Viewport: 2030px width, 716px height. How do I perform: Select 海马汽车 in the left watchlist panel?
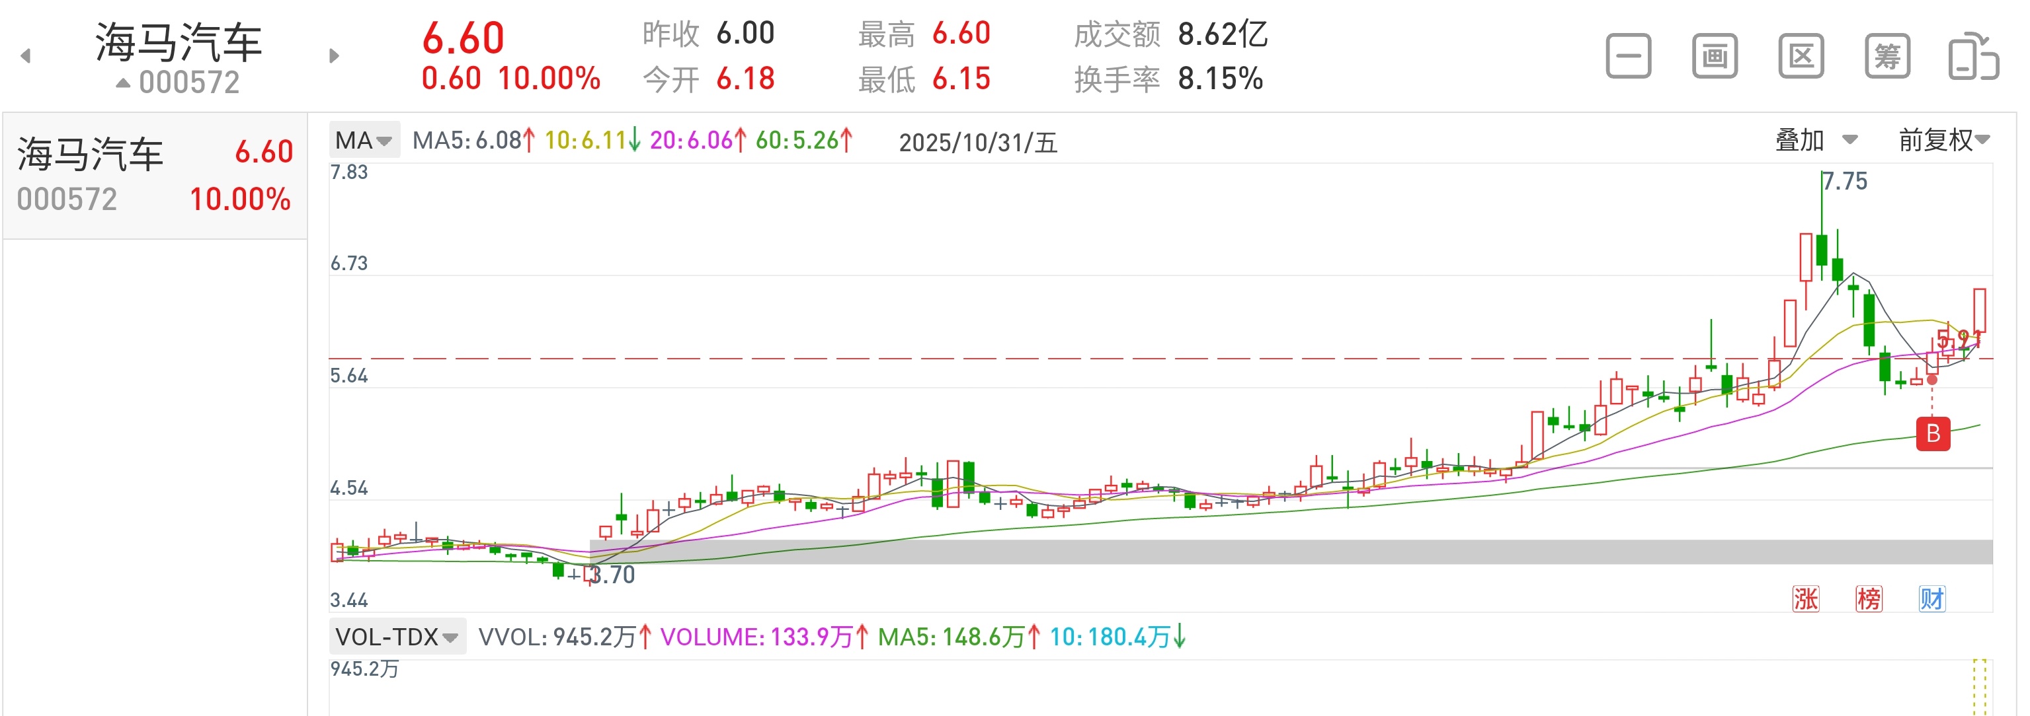149,174
